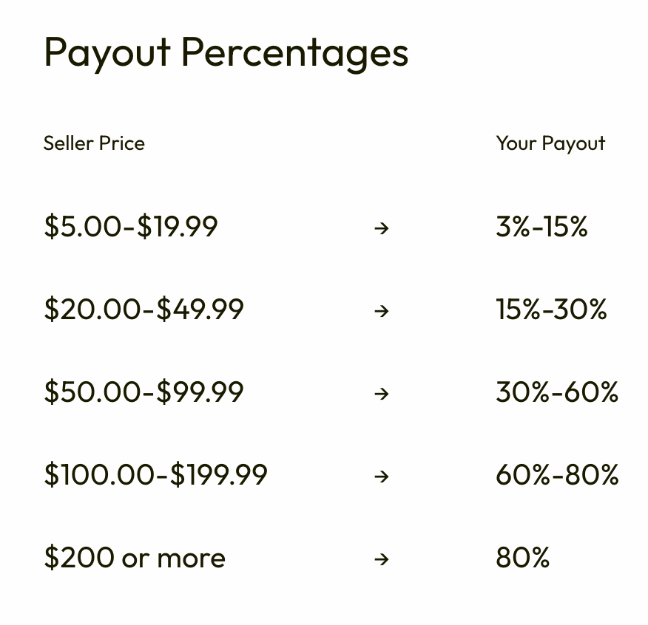Click the flat 80% payout value

(x=522, y=558)
